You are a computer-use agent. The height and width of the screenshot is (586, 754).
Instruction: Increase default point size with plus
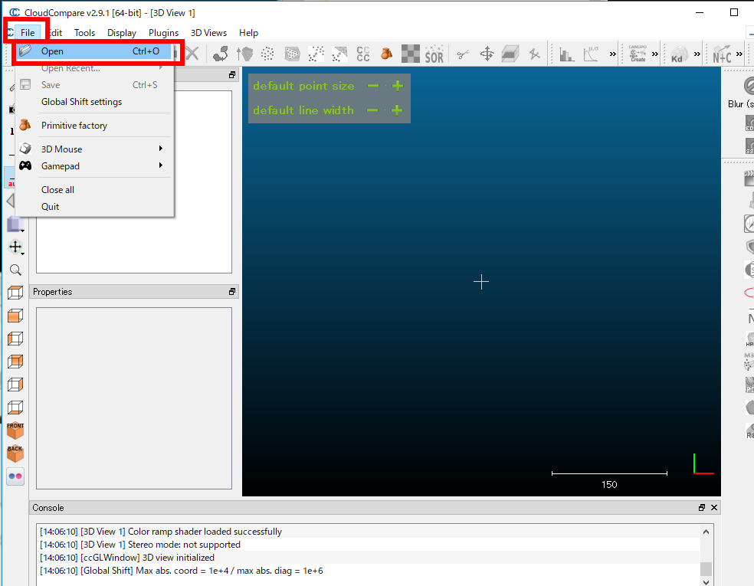[x=397, y=86]
